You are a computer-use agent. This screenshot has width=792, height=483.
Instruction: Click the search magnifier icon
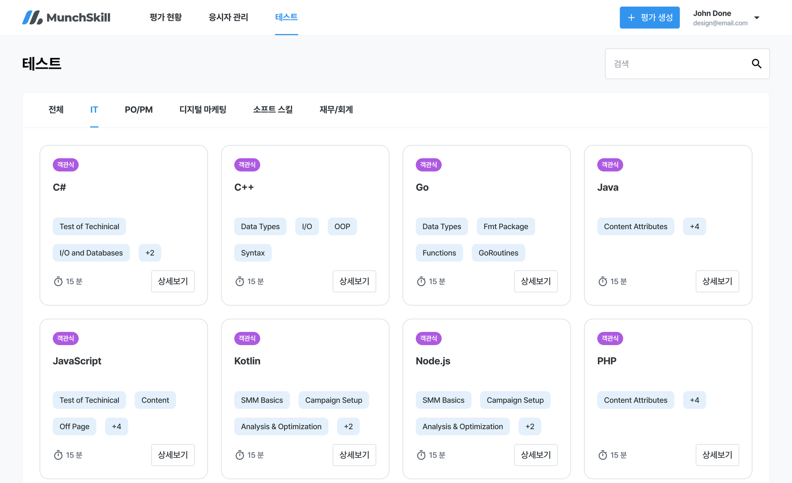756,64
